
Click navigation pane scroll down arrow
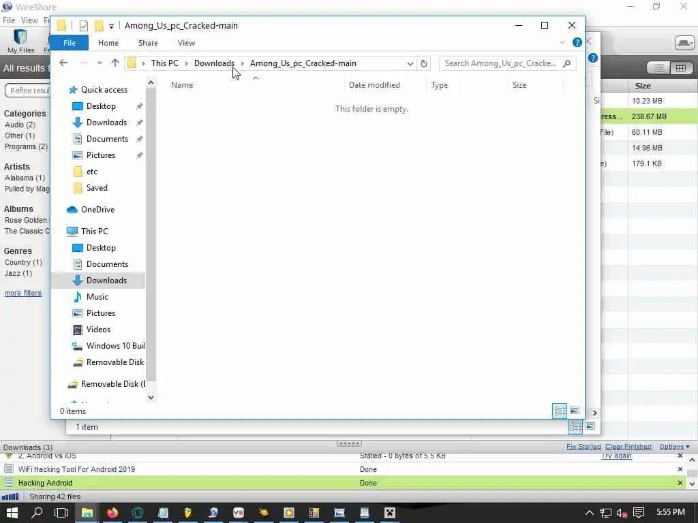click(151, 397)
